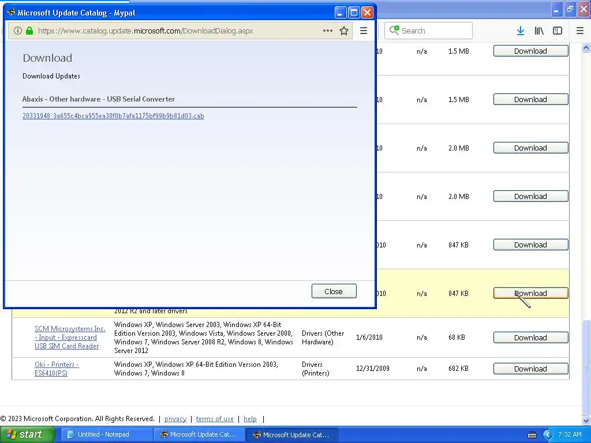Viewport: 591px width, 443px height.
Task: Close the Download dialog with Close button
Action: point(334,291)
